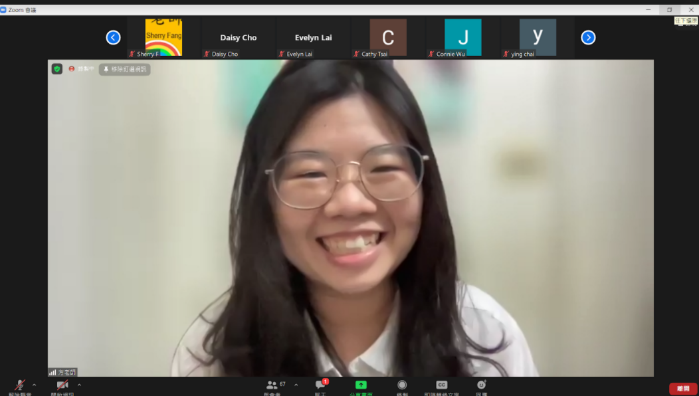699x396 pixels.
Task: Open the participants panel
Action: 272,385
